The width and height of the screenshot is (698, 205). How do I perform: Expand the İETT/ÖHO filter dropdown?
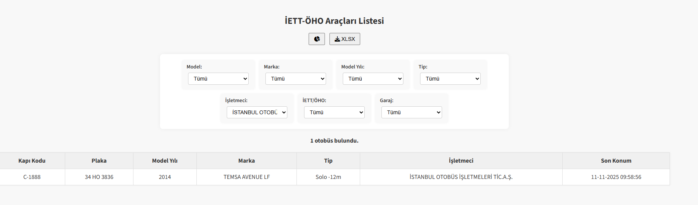coord(334,112)
